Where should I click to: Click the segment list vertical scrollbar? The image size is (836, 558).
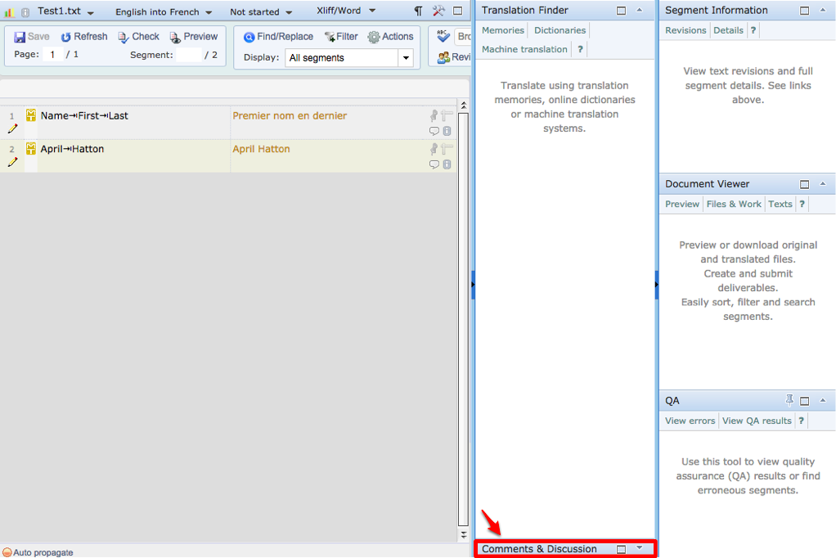click(463, 327)
